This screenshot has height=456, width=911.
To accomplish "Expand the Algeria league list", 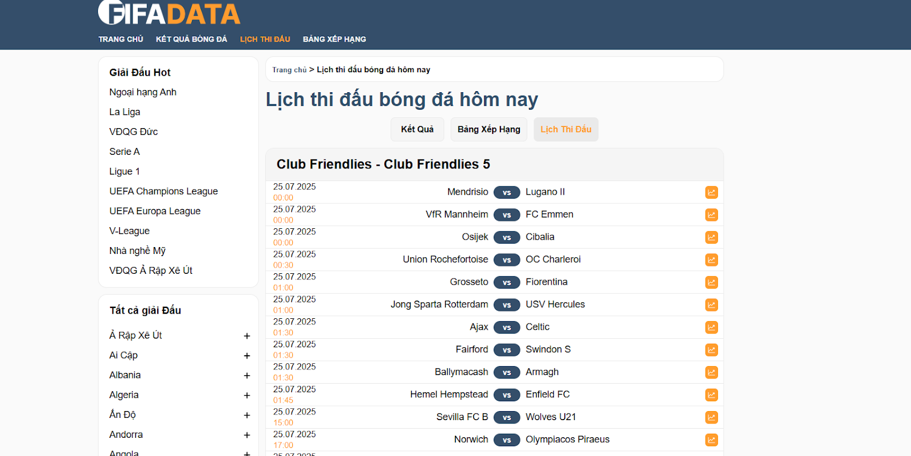I will (247, 395).
